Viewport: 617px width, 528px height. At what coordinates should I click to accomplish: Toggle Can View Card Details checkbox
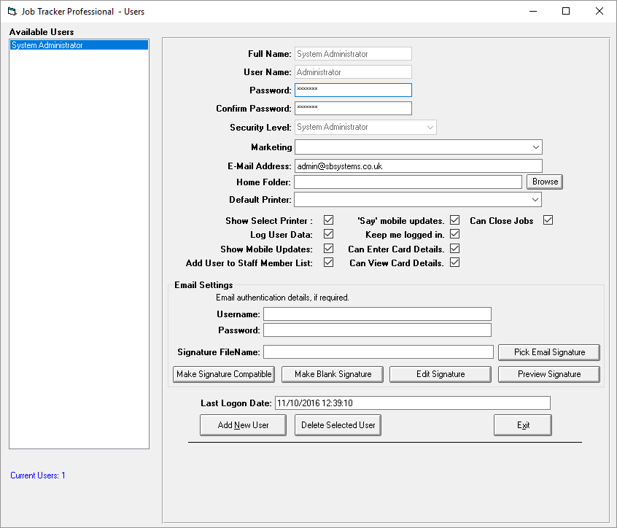click(x=455, y=263)
